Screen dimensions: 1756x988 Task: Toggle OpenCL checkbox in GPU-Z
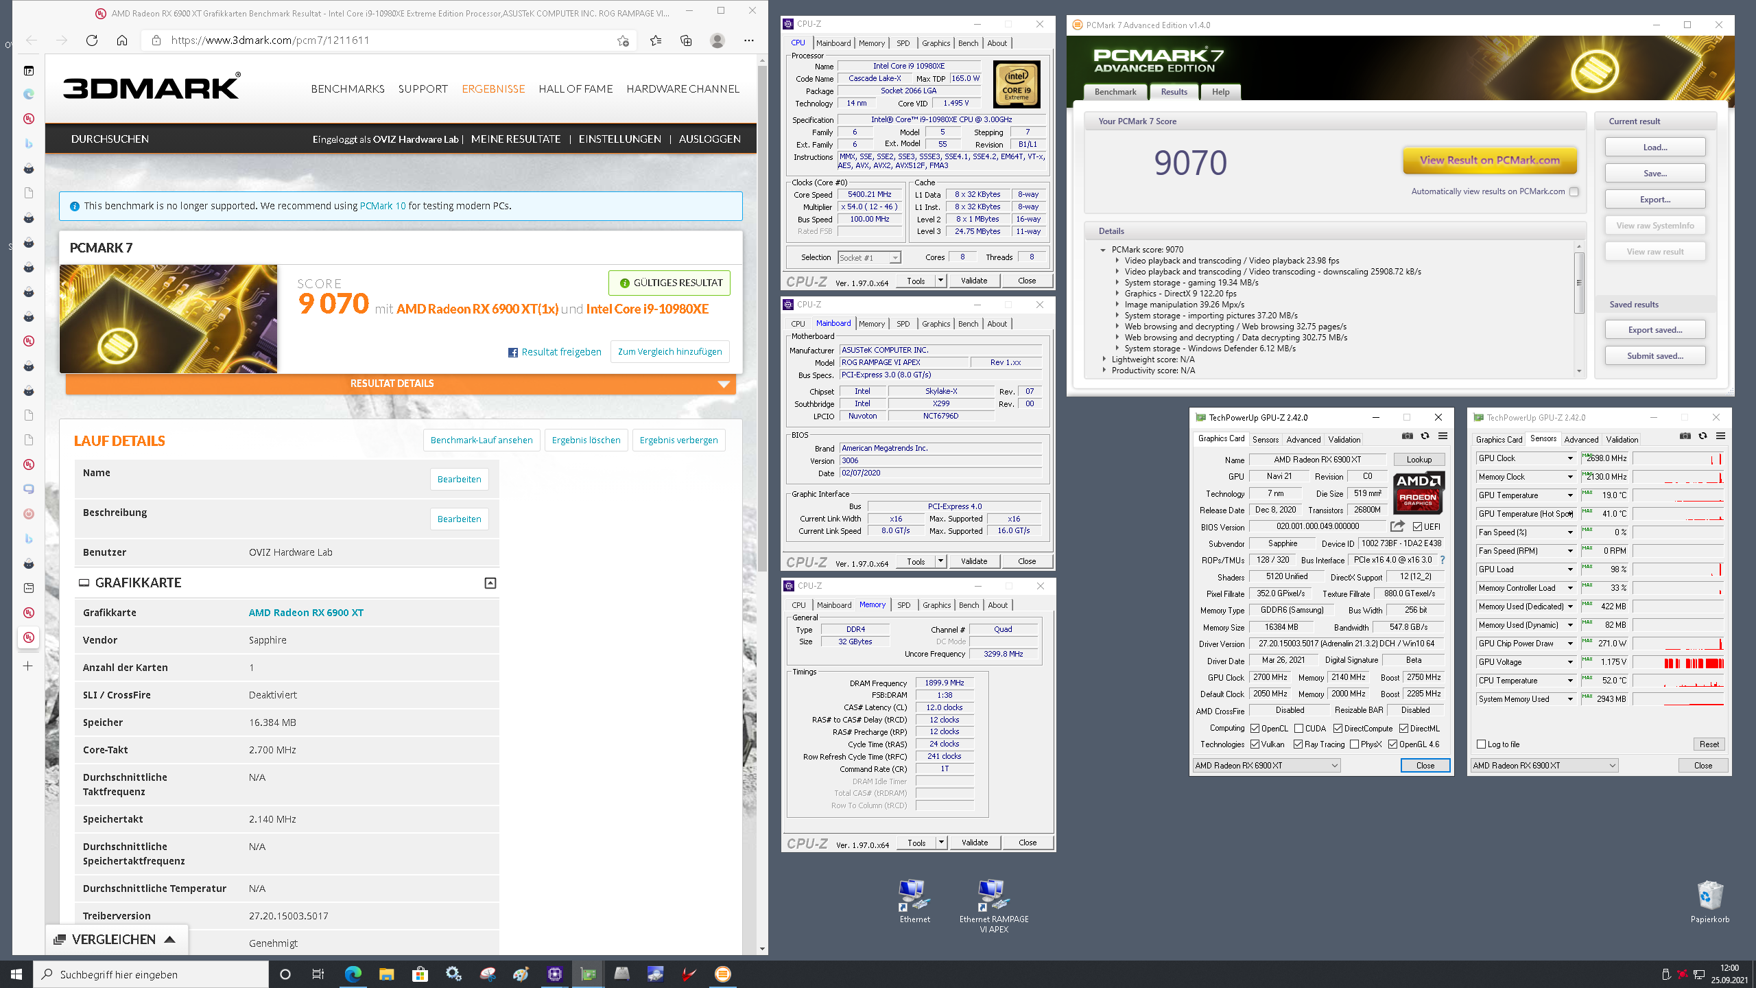point(1255,729)
